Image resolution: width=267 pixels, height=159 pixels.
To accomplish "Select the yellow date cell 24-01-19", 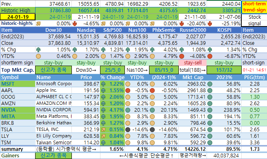I will pos(18,17).
